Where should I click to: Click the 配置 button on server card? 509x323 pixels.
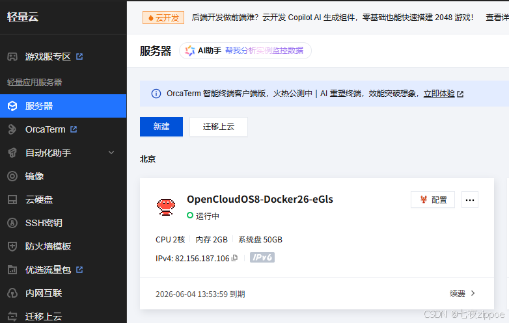pyautogui.click(x=433, y=200)
